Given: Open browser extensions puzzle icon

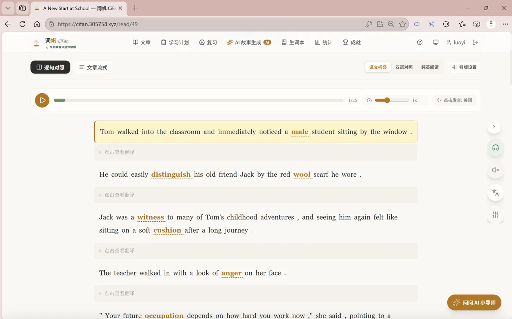Looking at the screenshot, I should tap(446, 24).
